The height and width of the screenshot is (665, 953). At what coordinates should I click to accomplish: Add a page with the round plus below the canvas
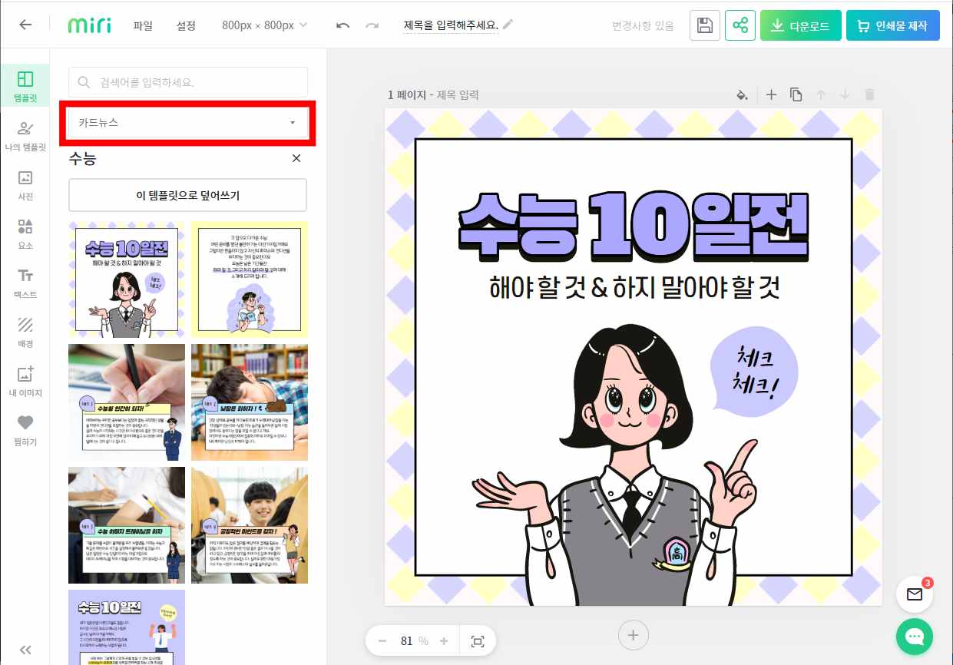pyautogui.click(x=634, y=635)
